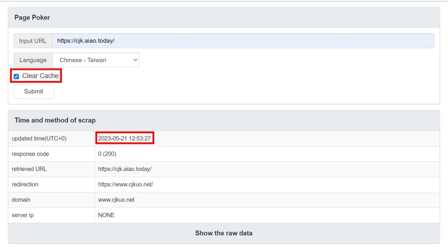Click the server ip value NONE

(106, 215)
